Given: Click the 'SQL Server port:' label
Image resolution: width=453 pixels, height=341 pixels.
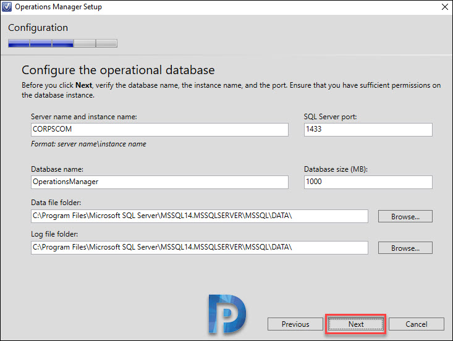Looking at the screenshot, I should (330, 117).
